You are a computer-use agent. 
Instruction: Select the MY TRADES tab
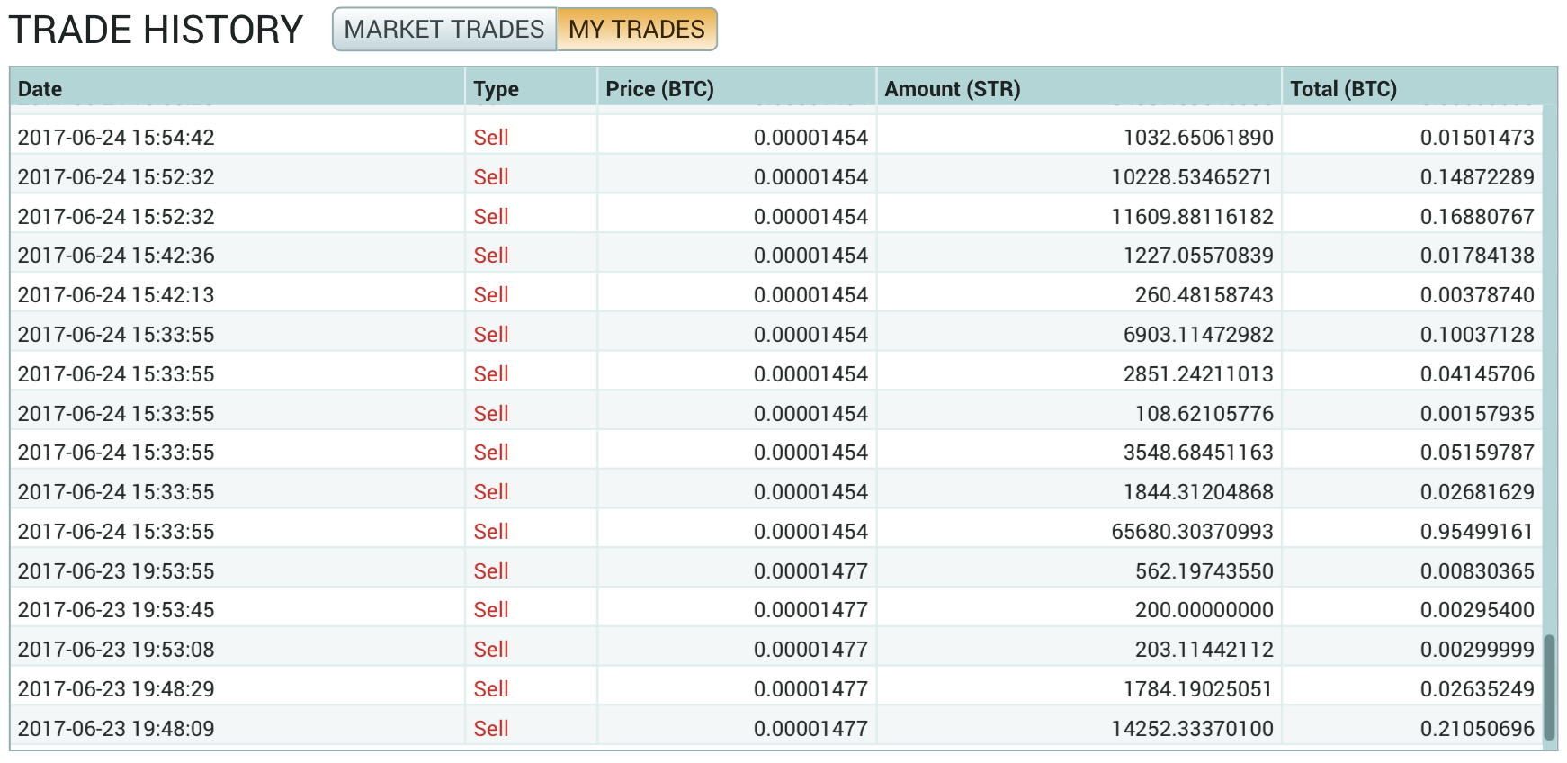click(x=637, y=30)
